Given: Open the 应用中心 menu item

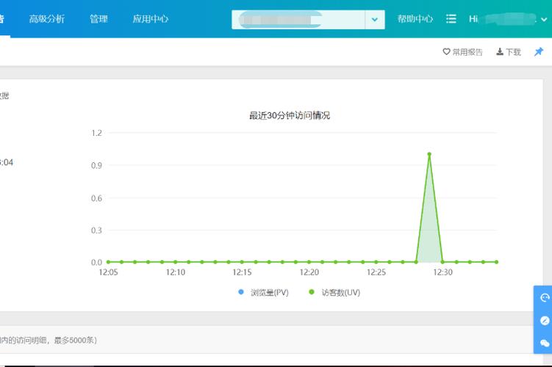Looking at the screenshot, I should pyautogui.click(x=150, y=19).
